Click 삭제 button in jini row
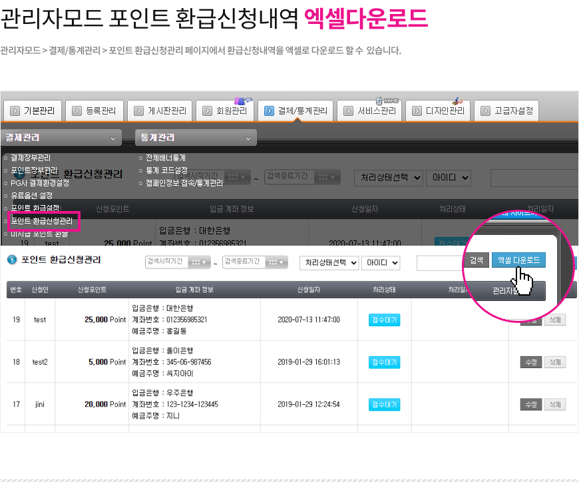This screenshot has width=579, height=482. (554, 404)
